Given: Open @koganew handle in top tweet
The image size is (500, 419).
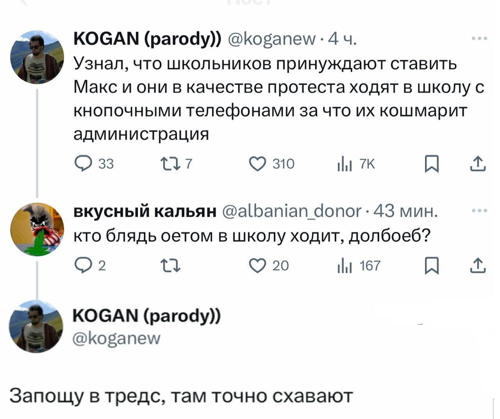Looking at the screenshot, I should [x=271, y=39].
